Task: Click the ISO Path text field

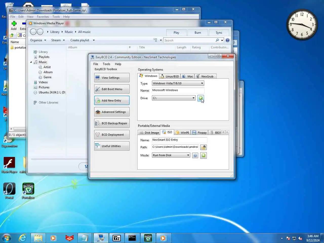Action: [175, 147]
